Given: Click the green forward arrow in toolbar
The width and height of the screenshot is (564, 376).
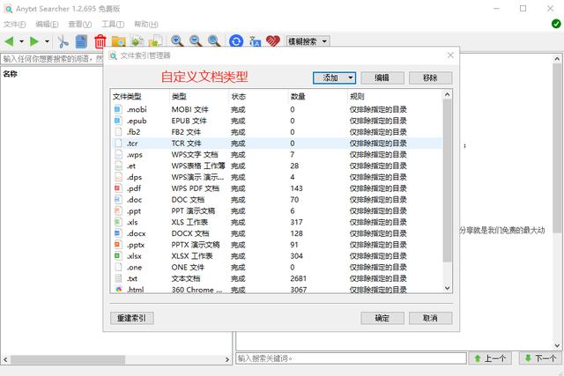Looking at the screenshot, I should click(x=34, y=41).
